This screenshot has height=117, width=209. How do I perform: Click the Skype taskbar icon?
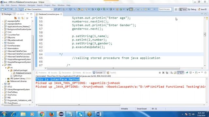pos(80,114)
